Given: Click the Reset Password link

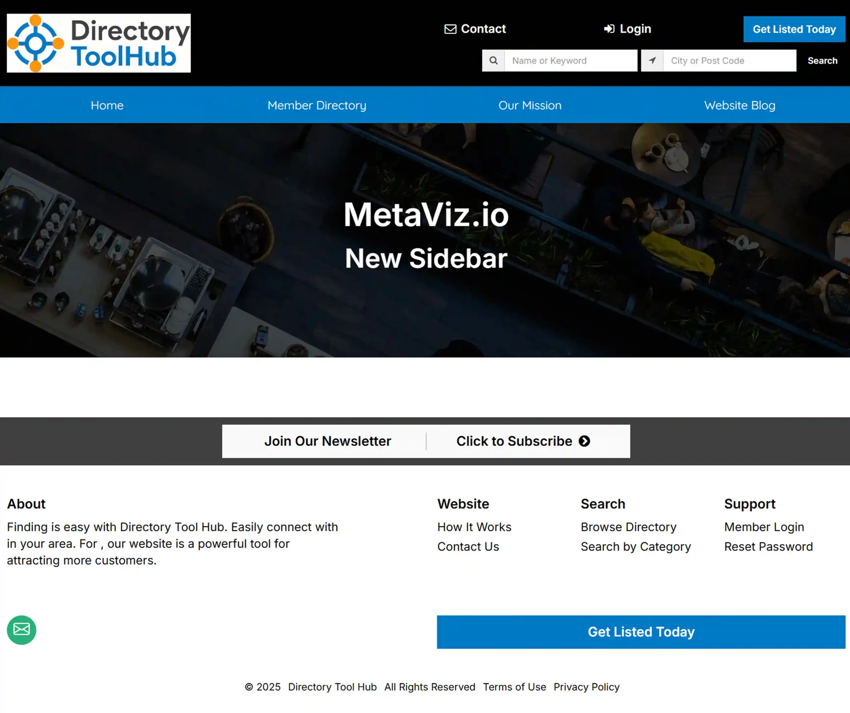Looking at the screenshot, I should pos(768,547).
